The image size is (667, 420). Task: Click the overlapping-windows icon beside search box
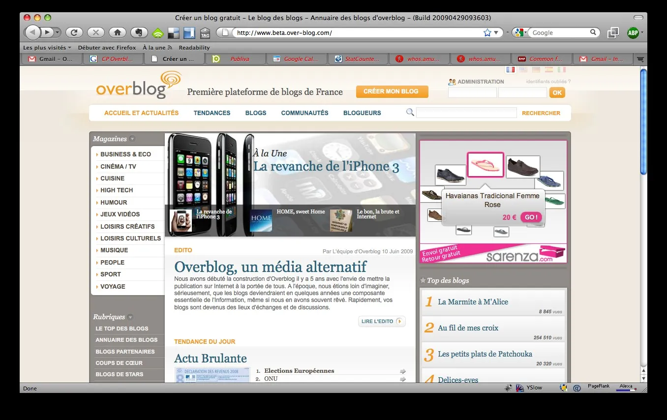point(613,33)
